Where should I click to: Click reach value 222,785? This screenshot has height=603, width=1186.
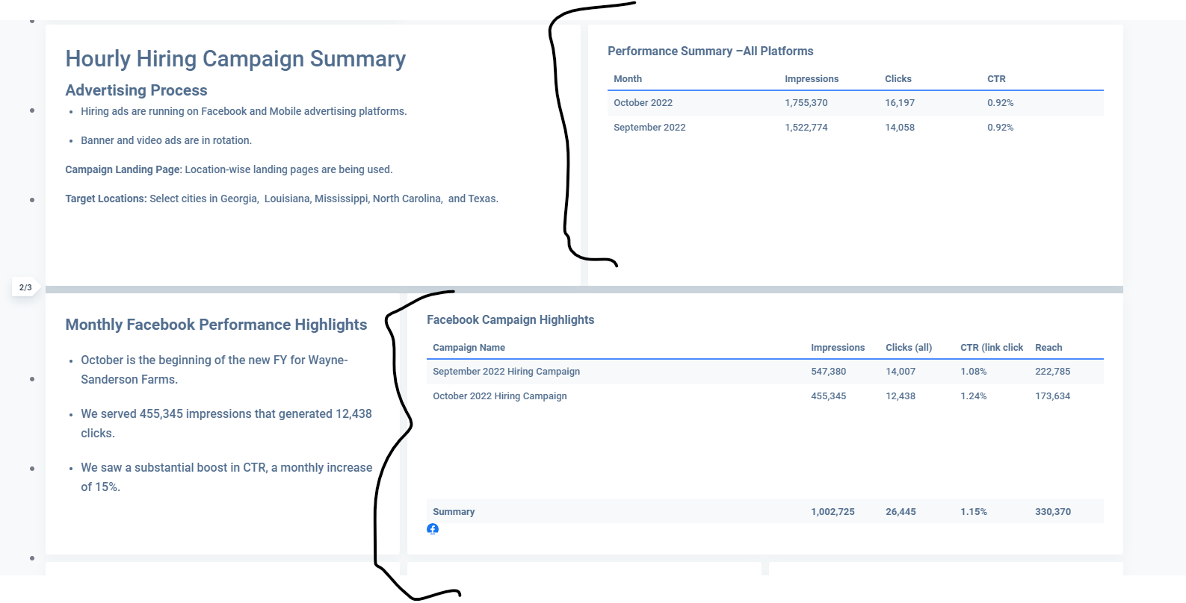pyautogui.click(x=1053, y=372)
